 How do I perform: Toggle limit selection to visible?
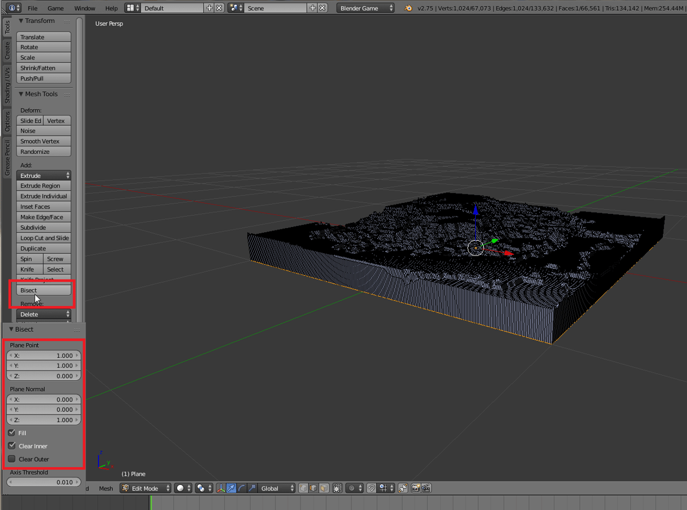click(x=337, y=488)
